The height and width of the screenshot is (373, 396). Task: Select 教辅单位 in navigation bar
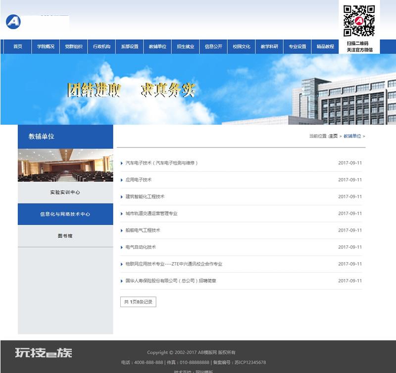[157, 47]
